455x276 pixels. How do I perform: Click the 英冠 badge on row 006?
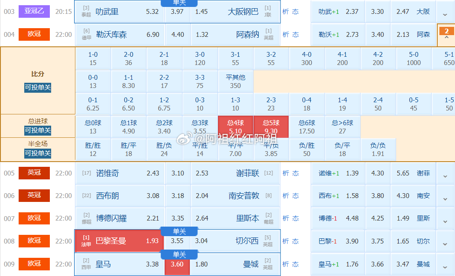tap(34, 195)
